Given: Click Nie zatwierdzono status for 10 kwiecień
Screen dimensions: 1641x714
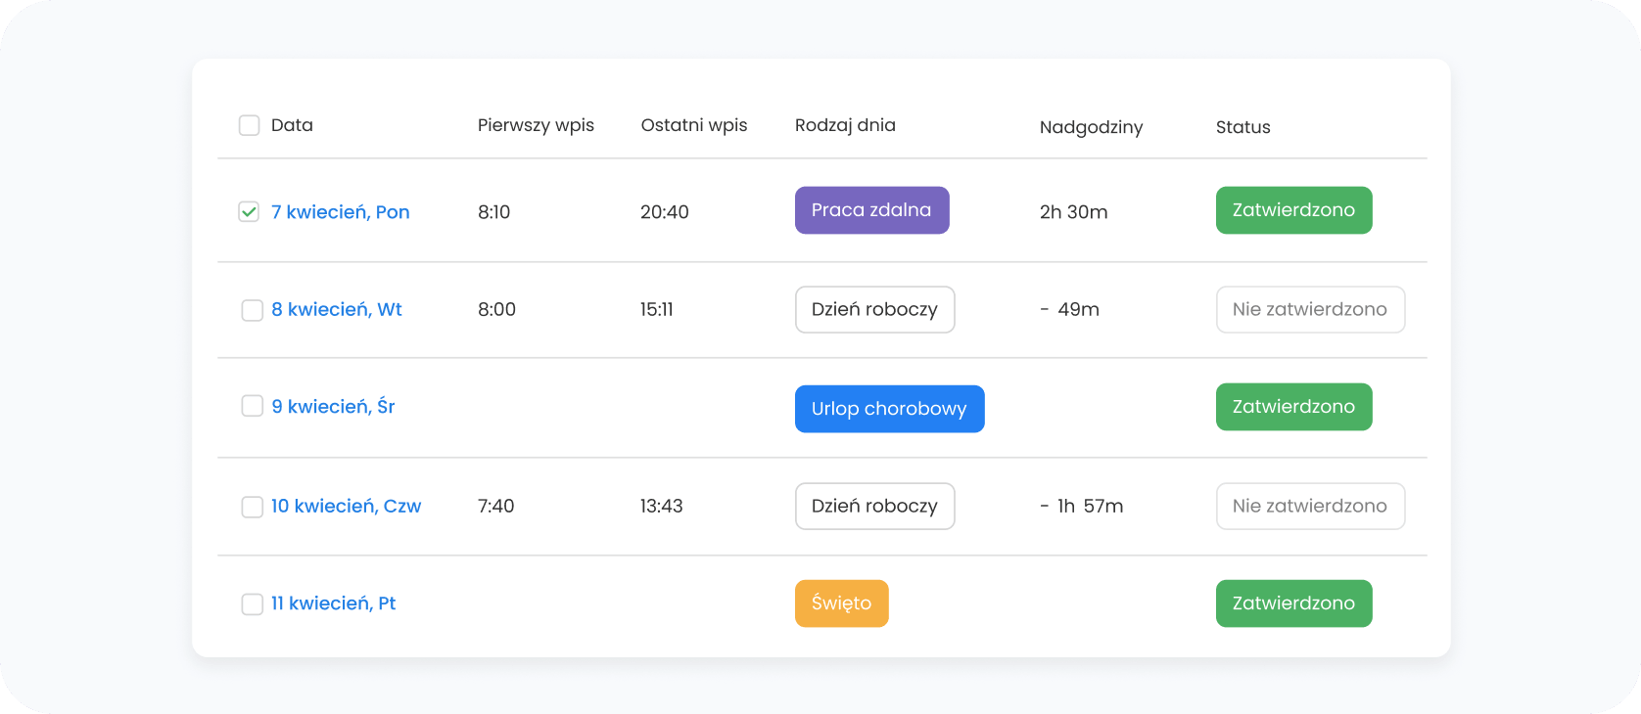Looking at the screenshot, I should coord(1309,506).
